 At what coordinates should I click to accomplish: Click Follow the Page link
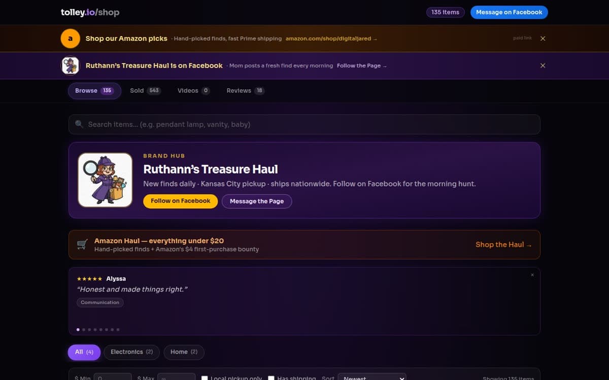[x=361, y=66]
